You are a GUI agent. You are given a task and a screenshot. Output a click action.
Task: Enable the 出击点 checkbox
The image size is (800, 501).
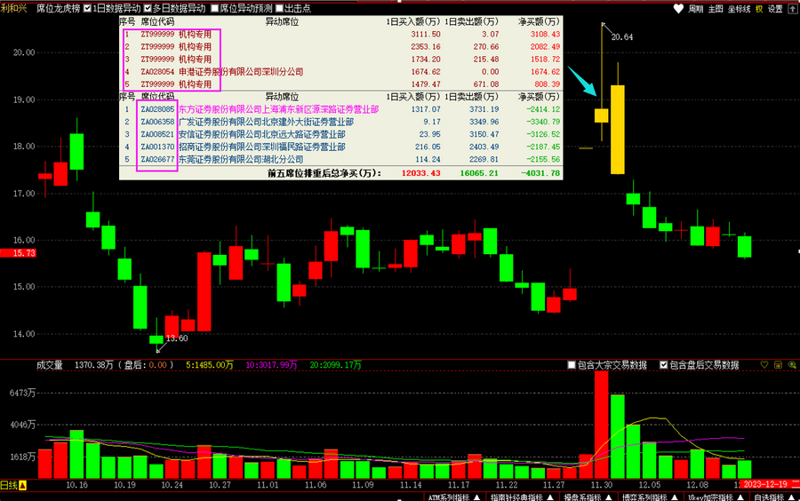click(x=279, y=8)
